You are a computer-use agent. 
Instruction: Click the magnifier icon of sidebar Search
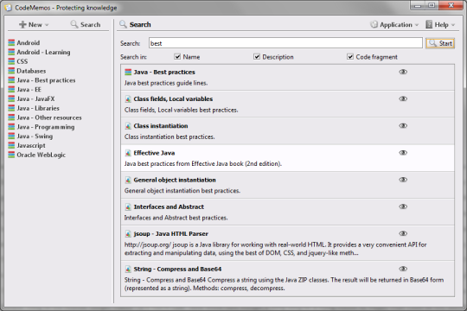74,24
